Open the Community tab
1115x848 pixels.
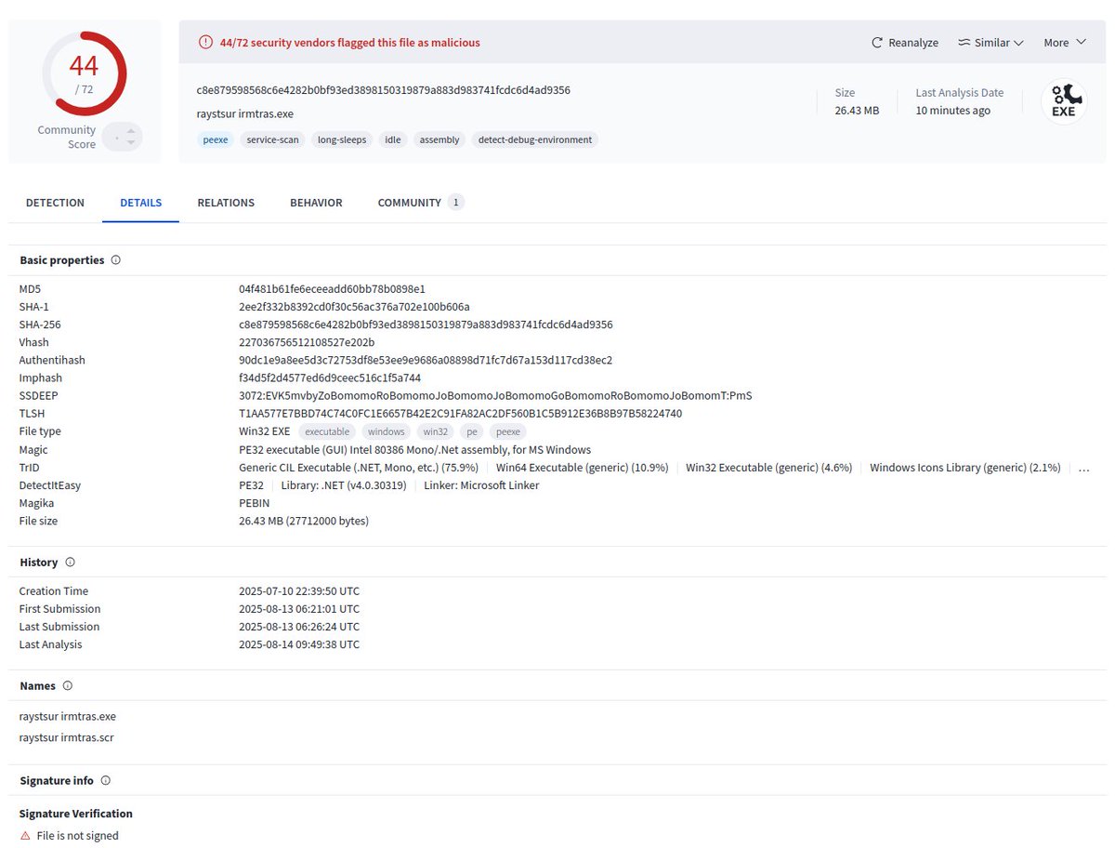[420, 203]
